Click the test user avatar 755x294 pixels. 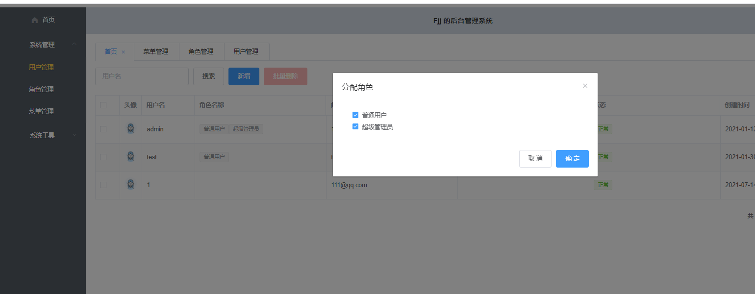click(130, 157)
